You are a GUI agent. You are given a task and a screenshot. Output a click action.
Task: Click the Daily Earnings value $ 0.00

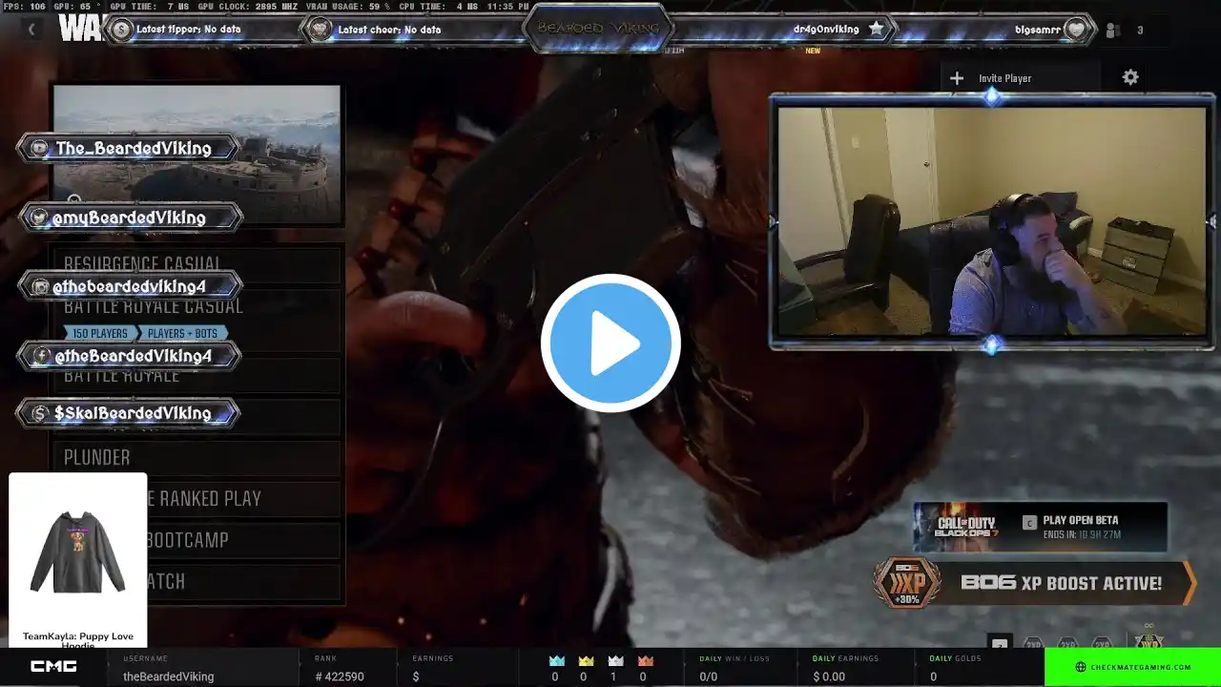pos(829,677)
